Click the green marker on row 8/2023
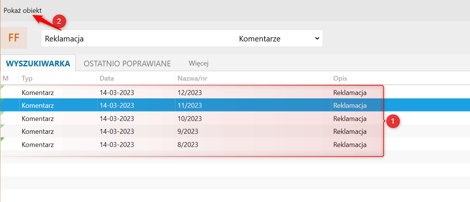Screen dimensions: 470x202 pyautogui.click(x=2, y=139)
